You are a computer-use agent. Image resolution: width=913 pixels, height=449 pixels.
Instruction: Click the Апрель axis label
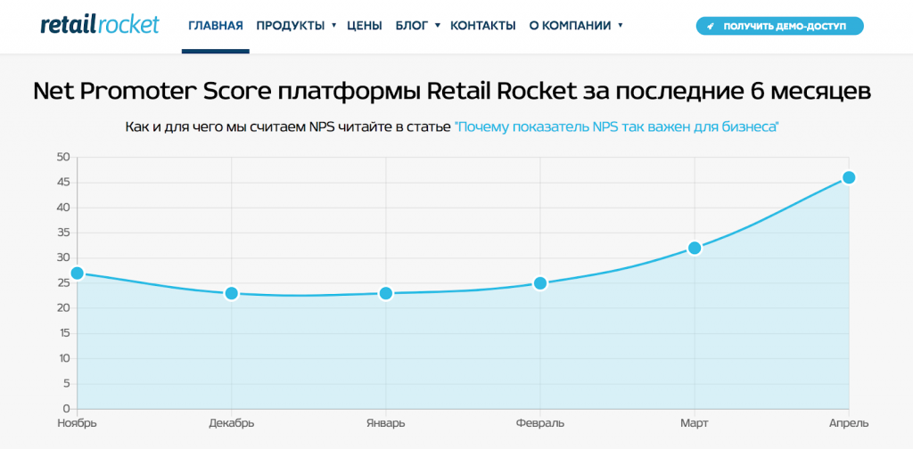click(x=849, y=423)
